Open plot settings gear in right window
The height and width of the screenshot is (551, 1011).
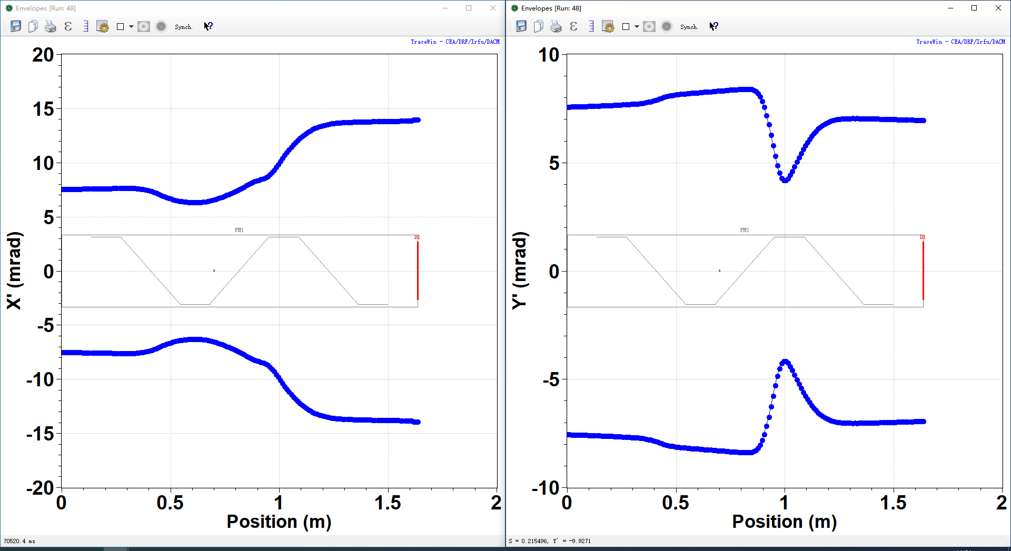[608, 26]
